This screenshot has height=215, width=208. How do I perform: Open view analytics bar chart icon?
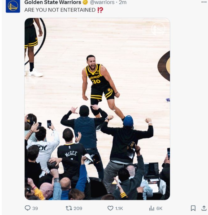(x=152, y=208)
